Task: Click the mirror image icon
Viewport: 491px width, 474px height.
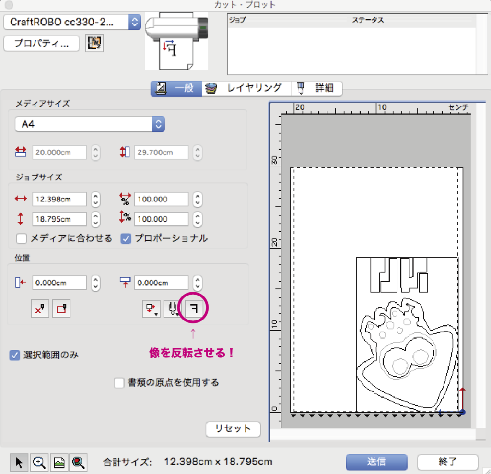Action: click(194, 308)
